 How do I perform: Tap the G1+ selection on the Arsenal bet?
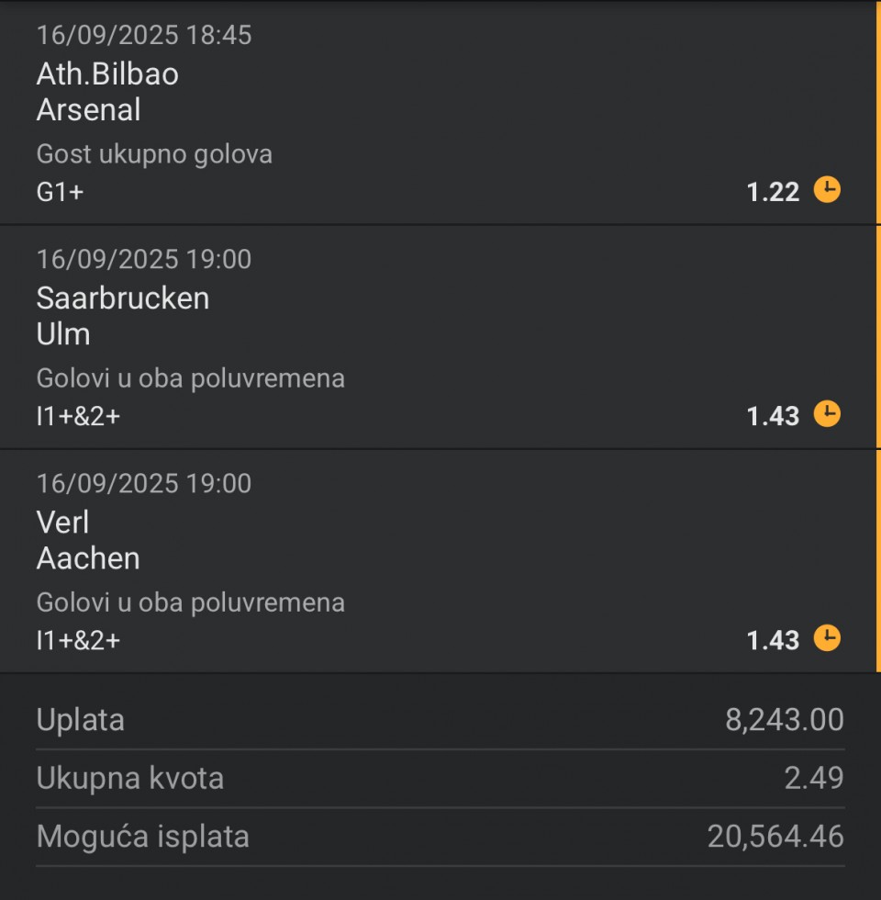(x=61, y=192)
